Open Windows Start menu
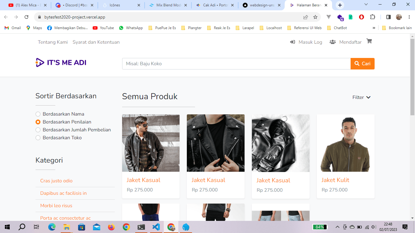The width and height of the screenshot is (415, 233). (x=7, y=227)
